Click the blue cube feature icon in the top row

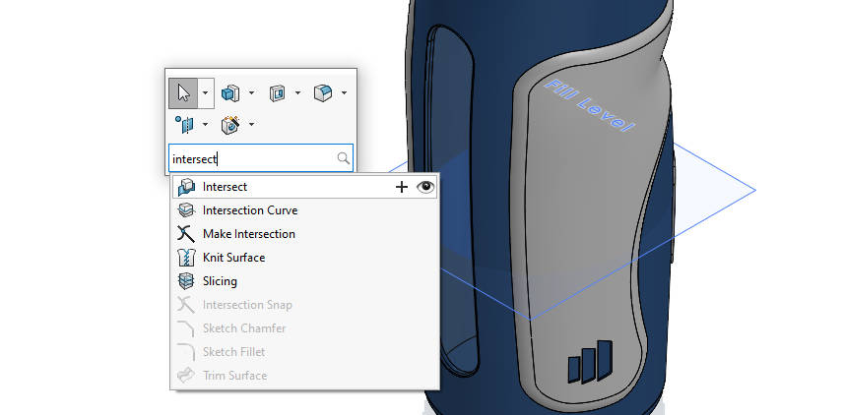(x=230, y=93)
